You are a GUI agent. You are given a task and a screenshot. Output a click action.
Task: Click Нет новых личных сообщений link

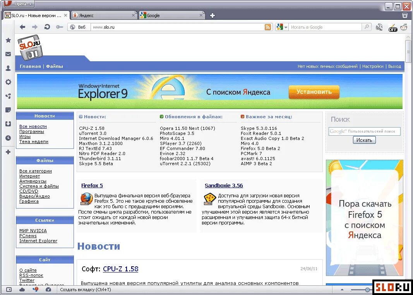click(327, 66)
